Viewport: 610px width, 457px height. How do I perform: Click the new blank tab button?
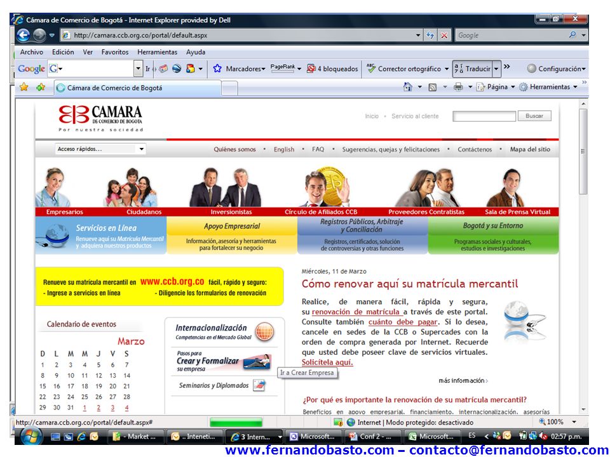tap(229, 89)
